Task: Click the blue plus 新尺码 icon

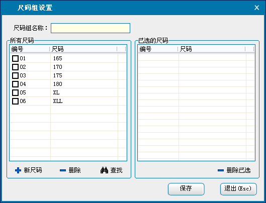Action: point(18,170)
